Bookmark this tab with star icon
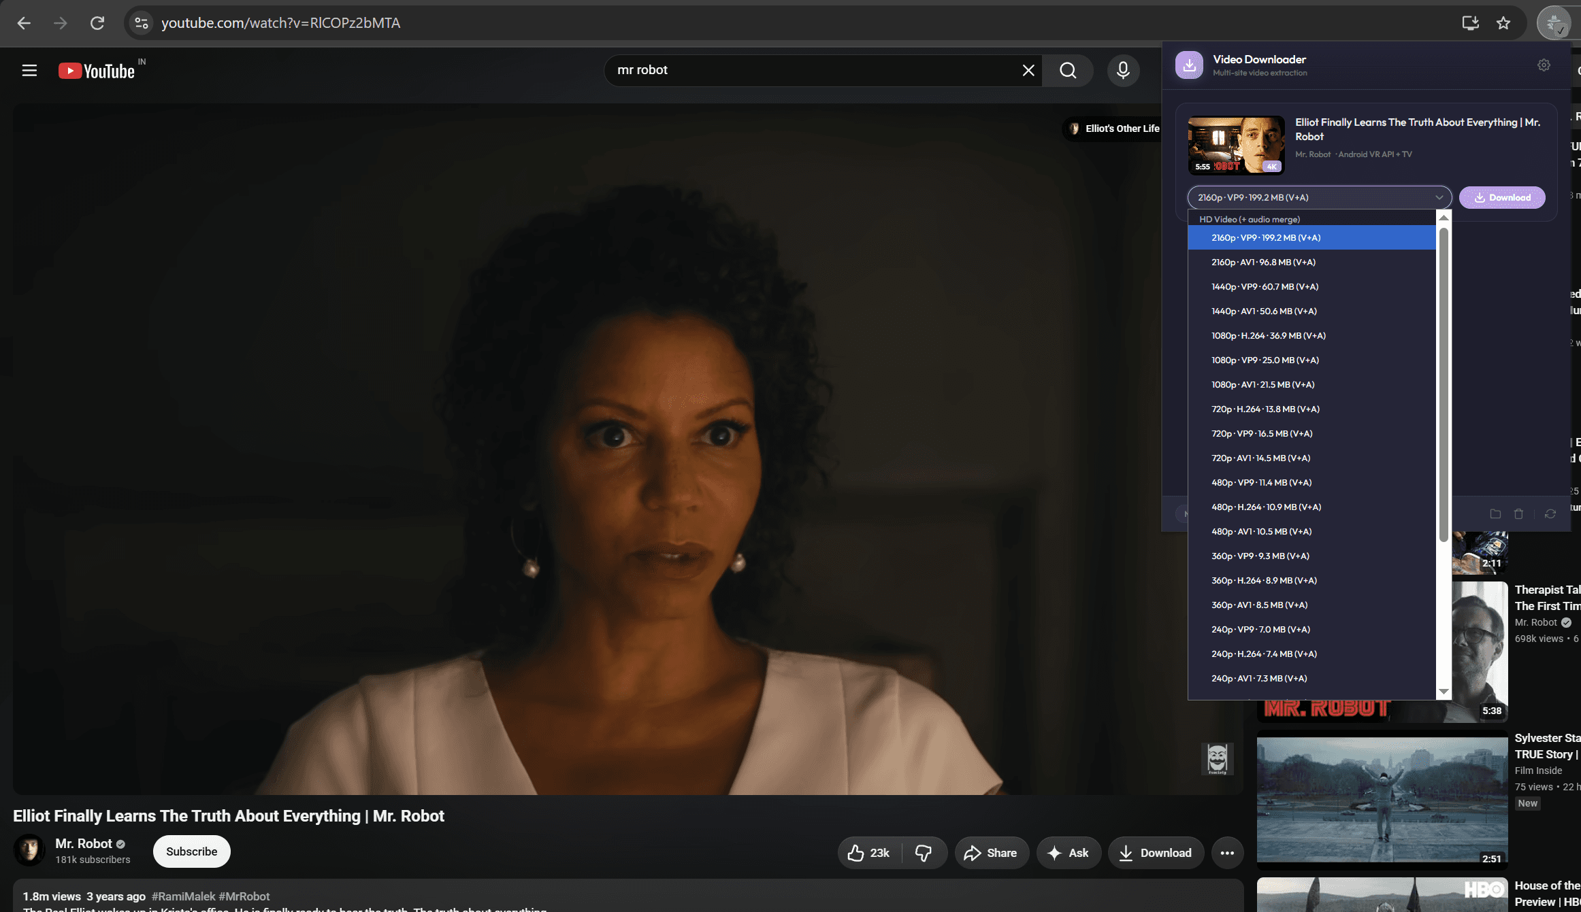Viewport: 1581px width, 912px height. (1503, 23)
